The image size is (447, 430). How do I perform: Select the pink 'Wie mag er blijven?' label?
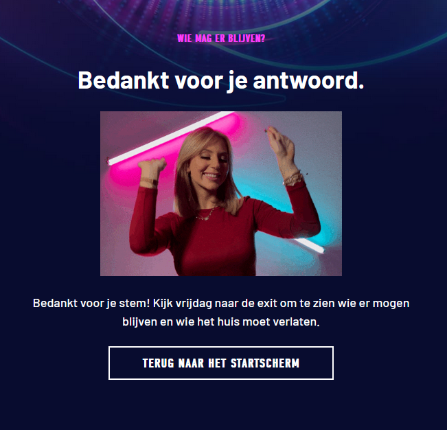click(x=221, y=38)
